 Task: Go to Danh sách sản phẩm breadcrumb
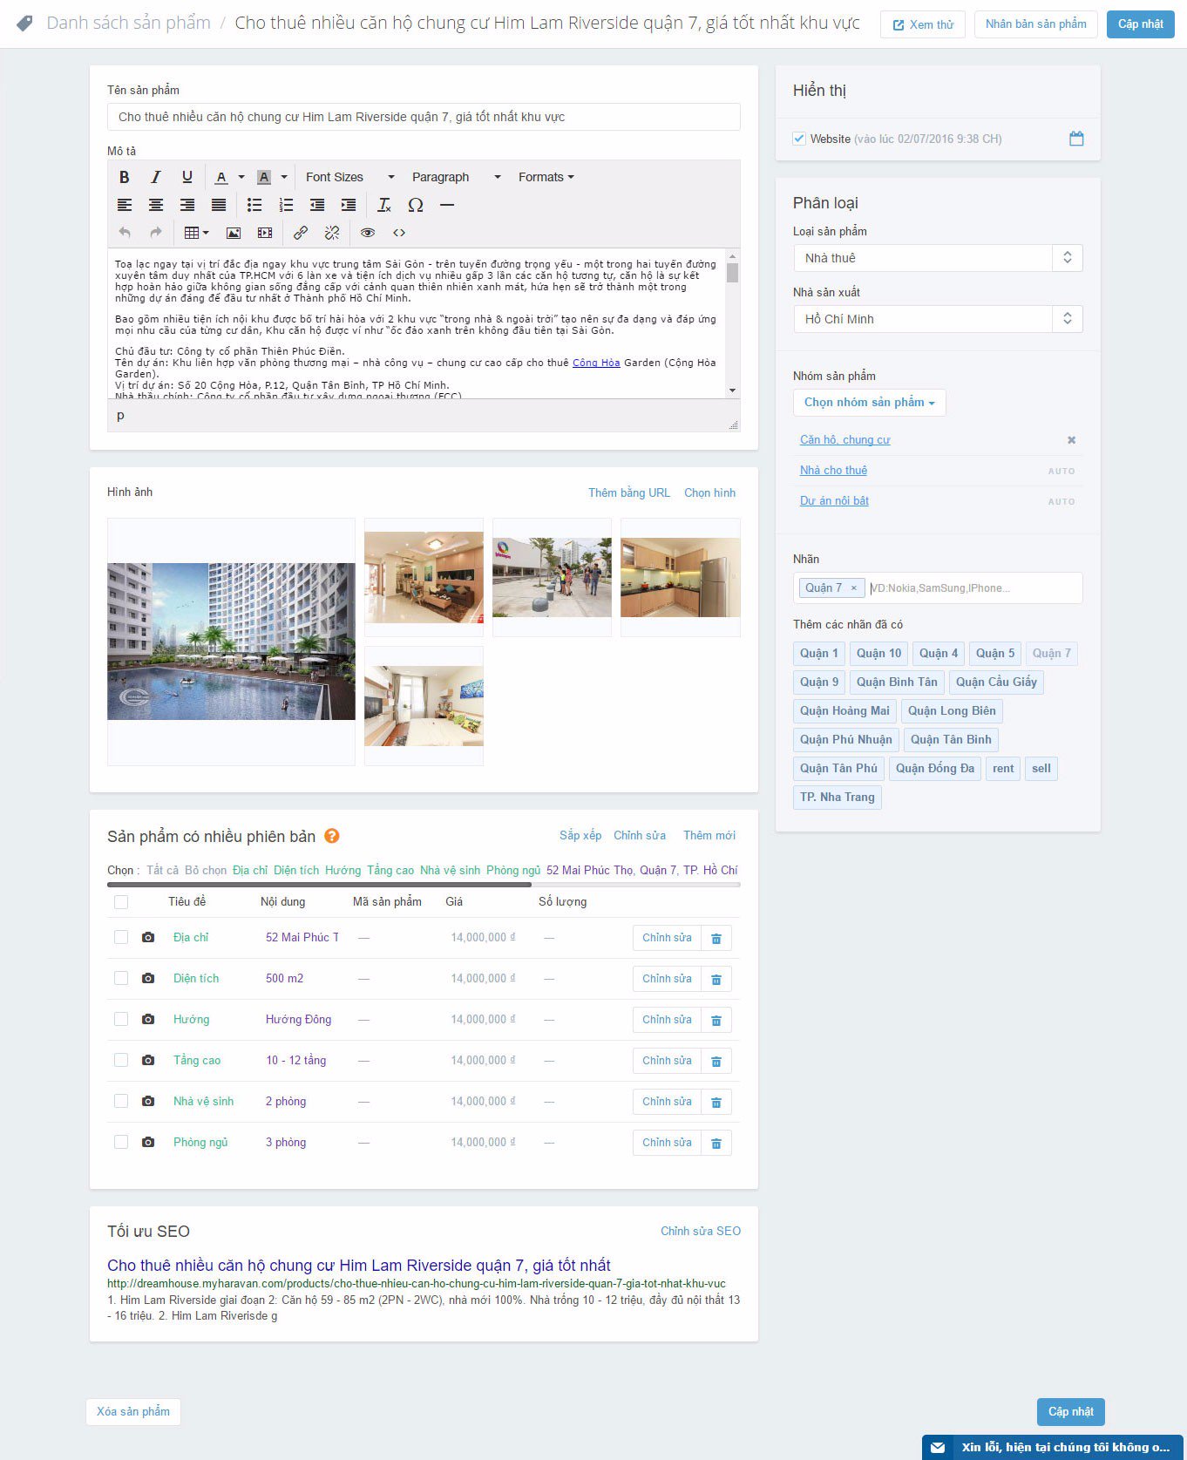pyautogui.click(x=129, y=23)
